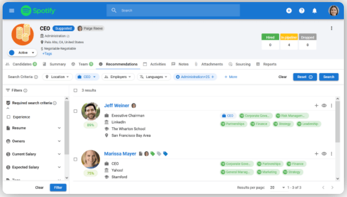
Task: Open Jeff Weiner's three-dot menu
Action: pos(331,106)
